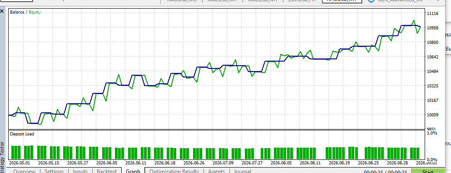This screenshot has width=451, height=173.
Task: Click the 10800 axis value
Action: tap(432, 43)
